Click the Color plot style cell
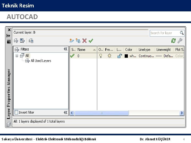This screenshot has height=143, width=191. point(180,56)
